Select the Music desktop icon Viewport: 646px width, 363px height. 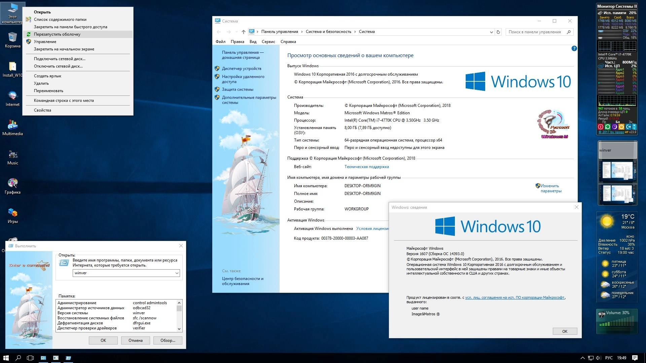click(12, 157)
